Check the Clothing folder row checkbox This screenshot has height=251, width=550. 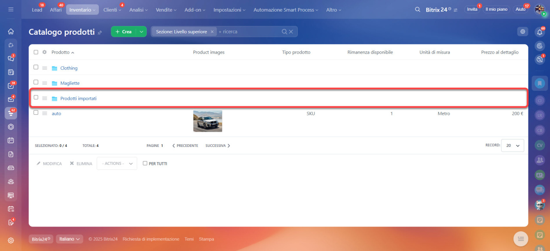pos(36,67)
